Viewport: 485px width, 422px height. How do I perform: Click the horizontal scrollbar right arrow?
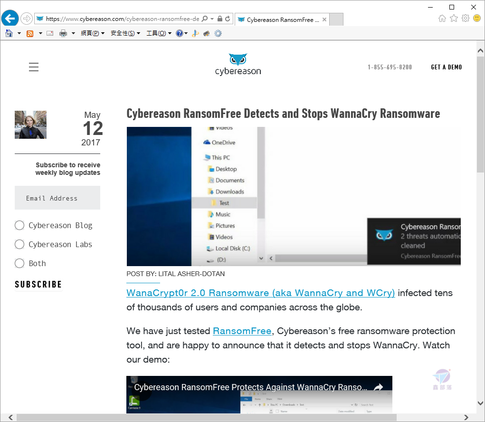click(x=466, y=417)
